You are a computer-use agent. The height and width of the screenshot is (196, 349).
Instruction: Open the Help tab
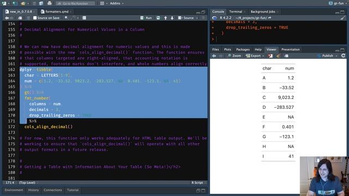[258, 50]
